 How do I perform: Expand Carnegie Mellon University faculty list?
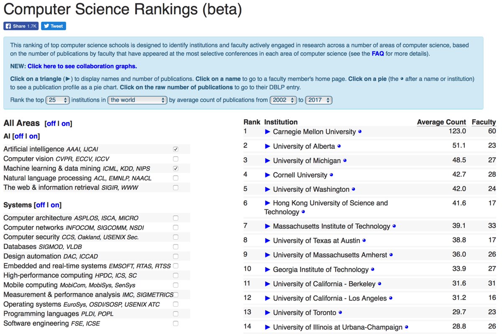tap(268, 132)
